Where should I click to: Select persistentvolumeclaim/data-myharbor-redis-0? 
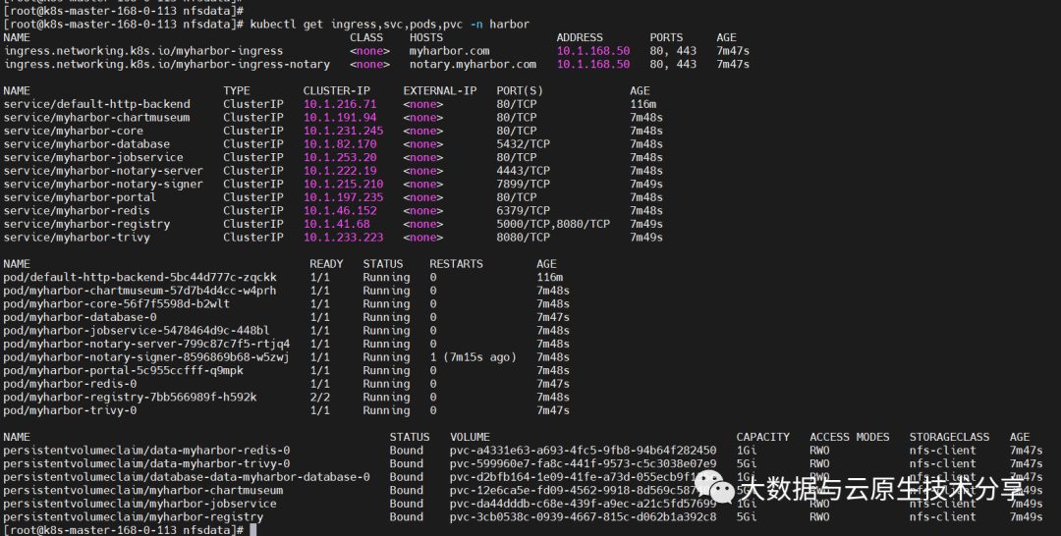[146, 451]
